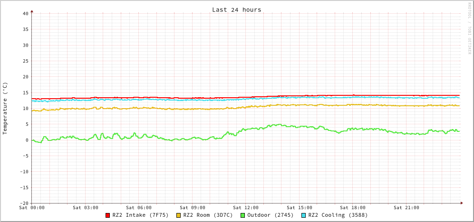Click the arrow atop the temperature axis
474x222 pixels.
[x=32, y=11]
